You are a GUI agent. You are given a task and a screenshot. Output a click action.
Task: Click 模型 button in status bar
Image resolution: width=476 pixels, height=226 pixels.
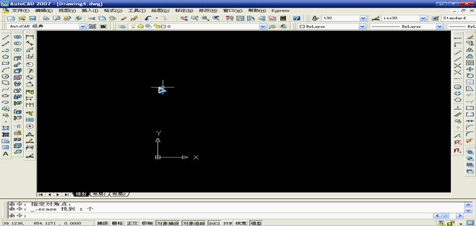(x=256, y=223)
